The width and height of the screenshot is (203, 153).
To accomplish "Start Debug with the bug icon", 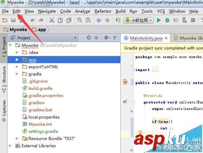I will (167, 20).
